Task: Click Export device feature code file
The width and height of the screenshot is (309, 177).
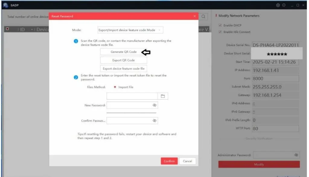Action: [x=123, y=69]
